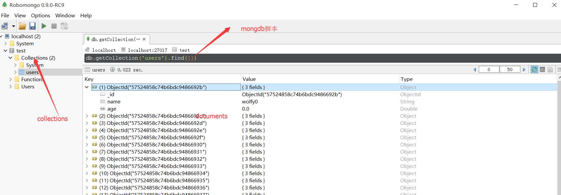This screenshot has height=195, width=561.
Task: Click the wolfy0 value cell
Action: [x=250, y=101]
